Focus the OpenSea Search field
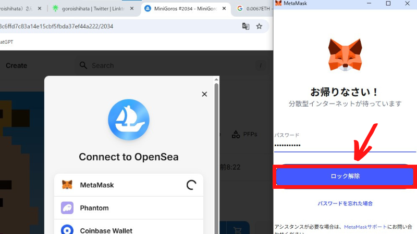 click(171, 66)
